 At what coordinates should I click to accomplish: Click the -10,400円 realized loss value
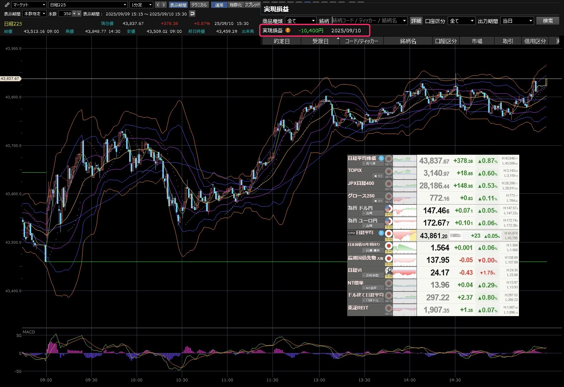311,31
